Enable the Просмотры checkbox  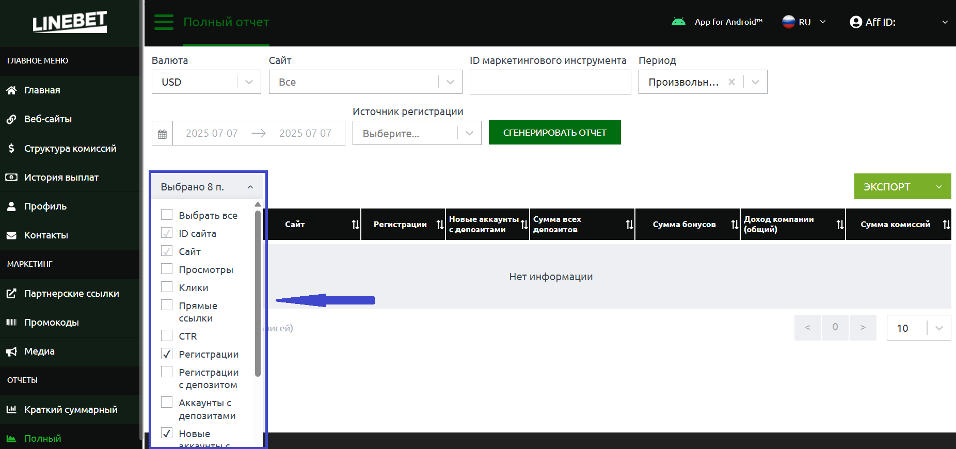point(167,269)
